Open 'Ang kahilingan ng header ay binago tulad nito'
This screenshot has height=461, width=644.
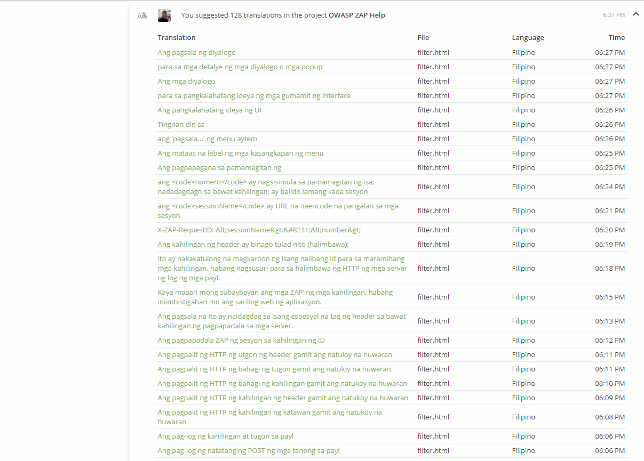pos(253,244)
